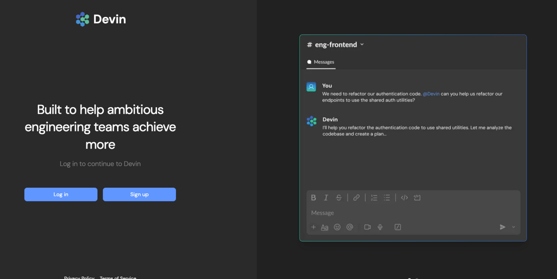557x279 pixels.
Task: Send the message with the arrow icon
Action: (502, 227)
